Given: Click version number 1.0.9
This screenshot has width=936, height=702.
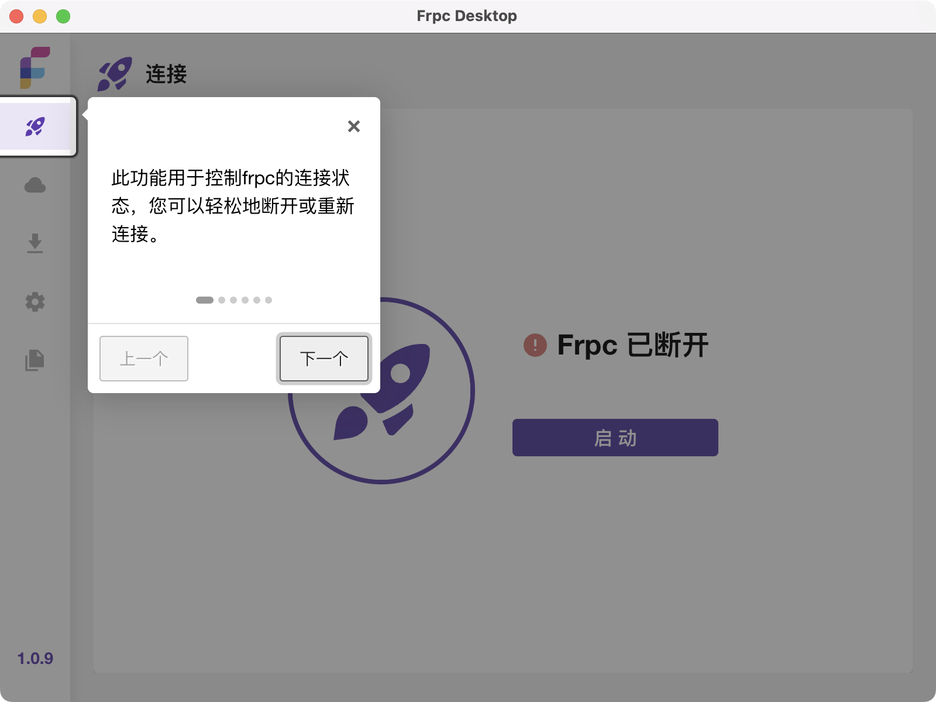Looking at the screenshot, I should 35,659.
